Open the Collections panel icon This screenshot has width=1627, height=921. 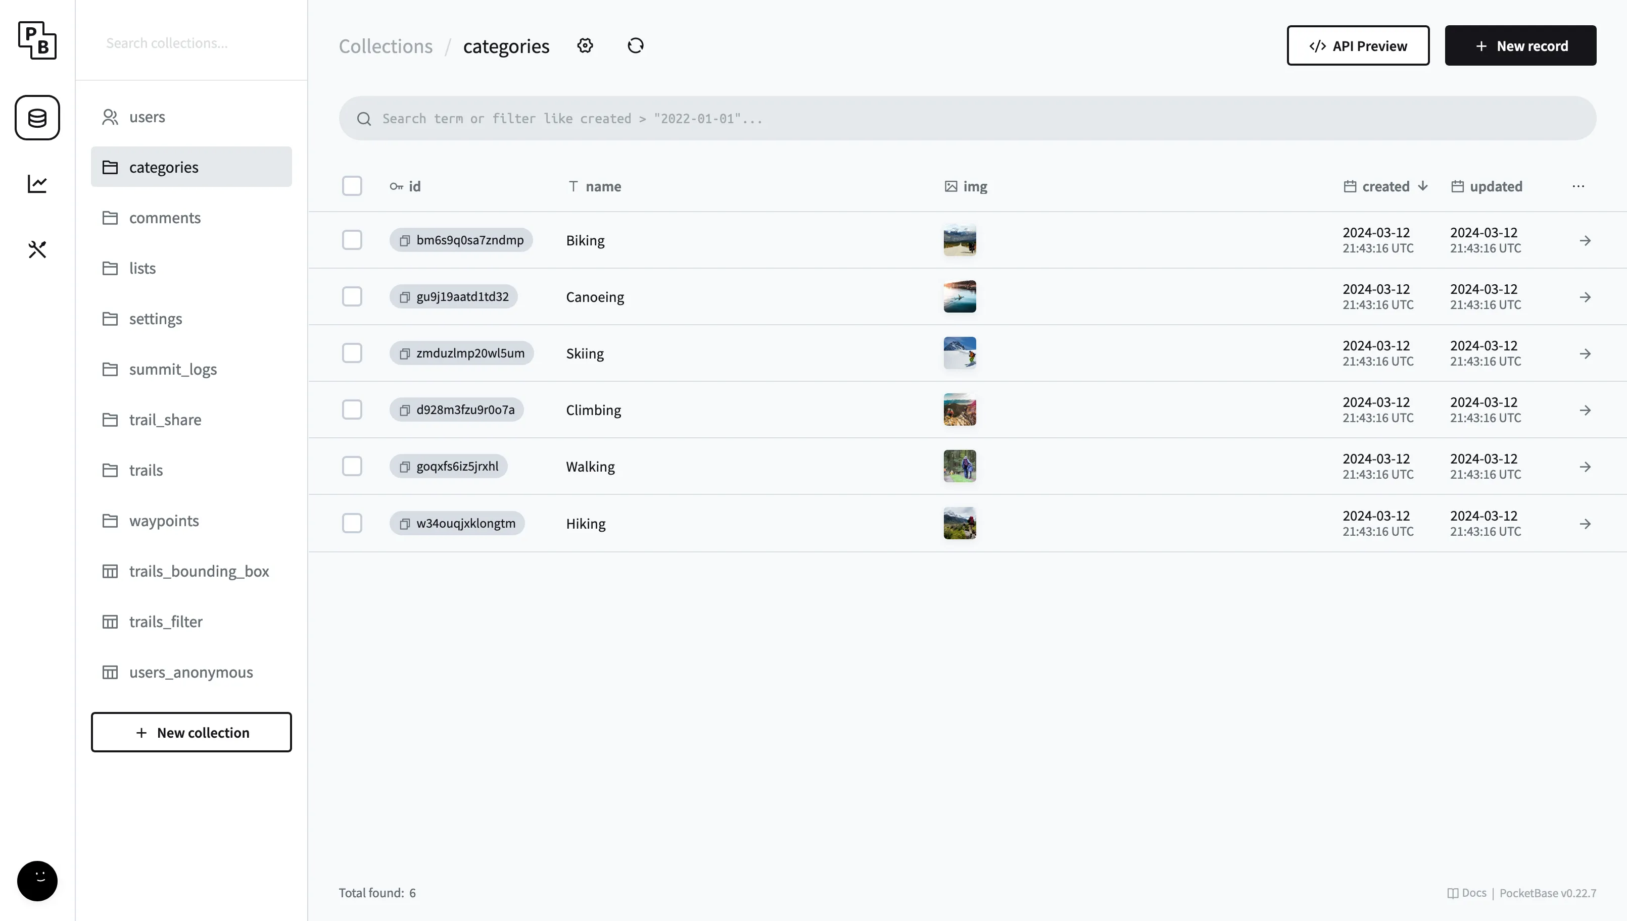pos(37,118)
